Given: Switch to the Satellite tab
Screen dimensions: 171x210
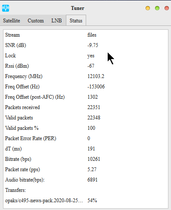Looking at the screenshot, I should [x=12, y=21].
